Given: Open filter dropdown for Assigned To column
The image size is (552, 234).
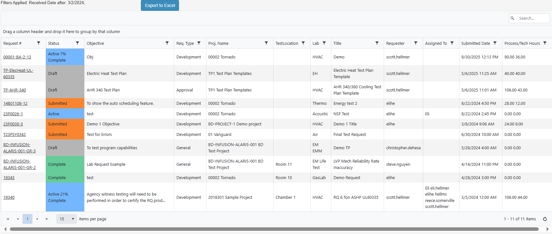Looking at the screenshot, I should [452, 43].
